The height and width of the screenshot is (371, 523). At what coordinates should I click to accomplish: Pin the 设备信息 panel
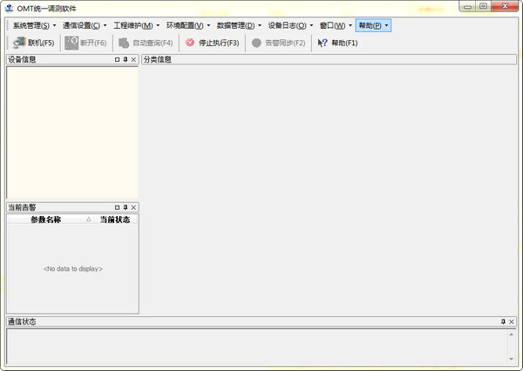click(126, 59)
